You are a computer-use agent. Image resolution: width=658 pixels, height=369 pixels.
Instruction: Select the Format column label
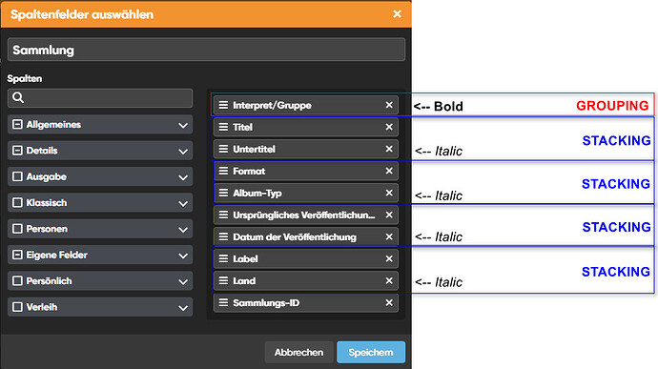tap(249, 171)
